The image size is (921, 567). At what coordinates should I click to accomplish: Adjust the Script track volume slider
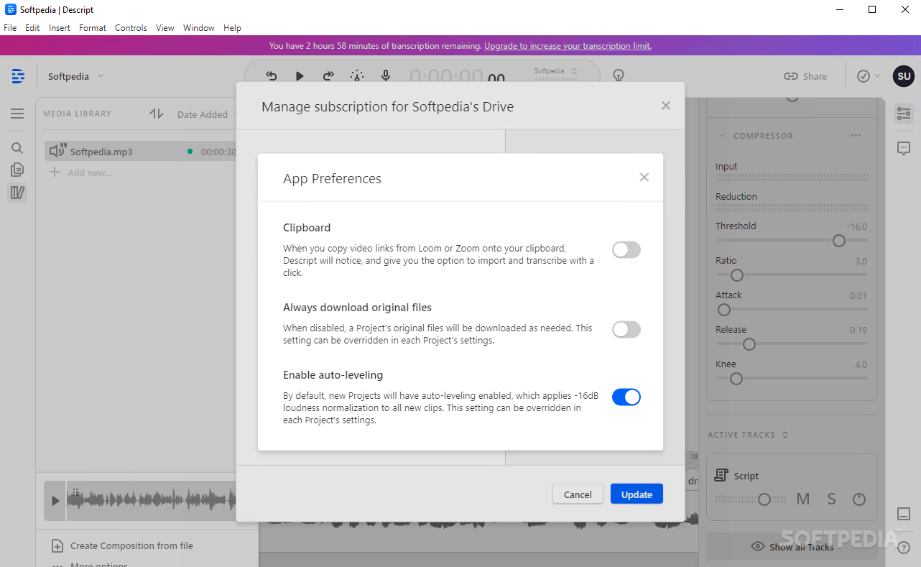[764, 499]
